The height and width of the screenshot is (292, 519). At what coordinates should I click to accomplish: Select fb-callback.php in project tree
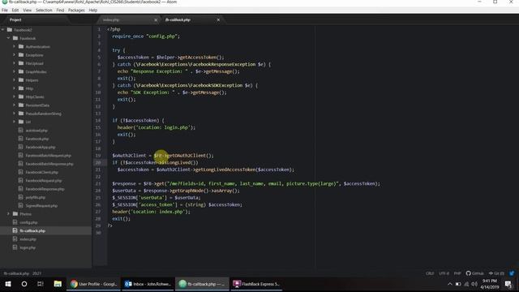32,230
